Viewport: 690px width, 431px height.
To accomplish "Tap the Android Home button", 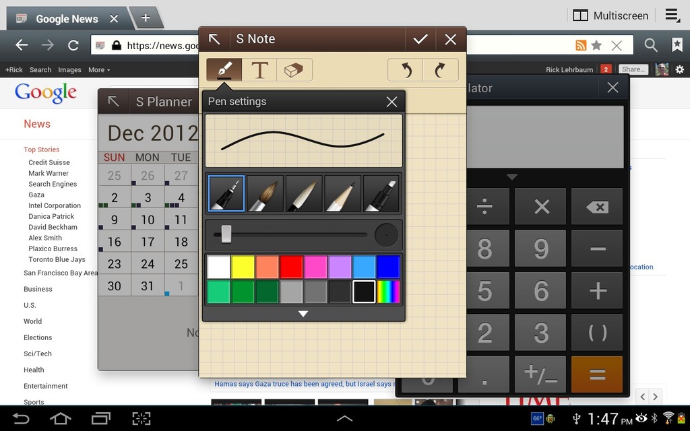I will tap(61, 418).
